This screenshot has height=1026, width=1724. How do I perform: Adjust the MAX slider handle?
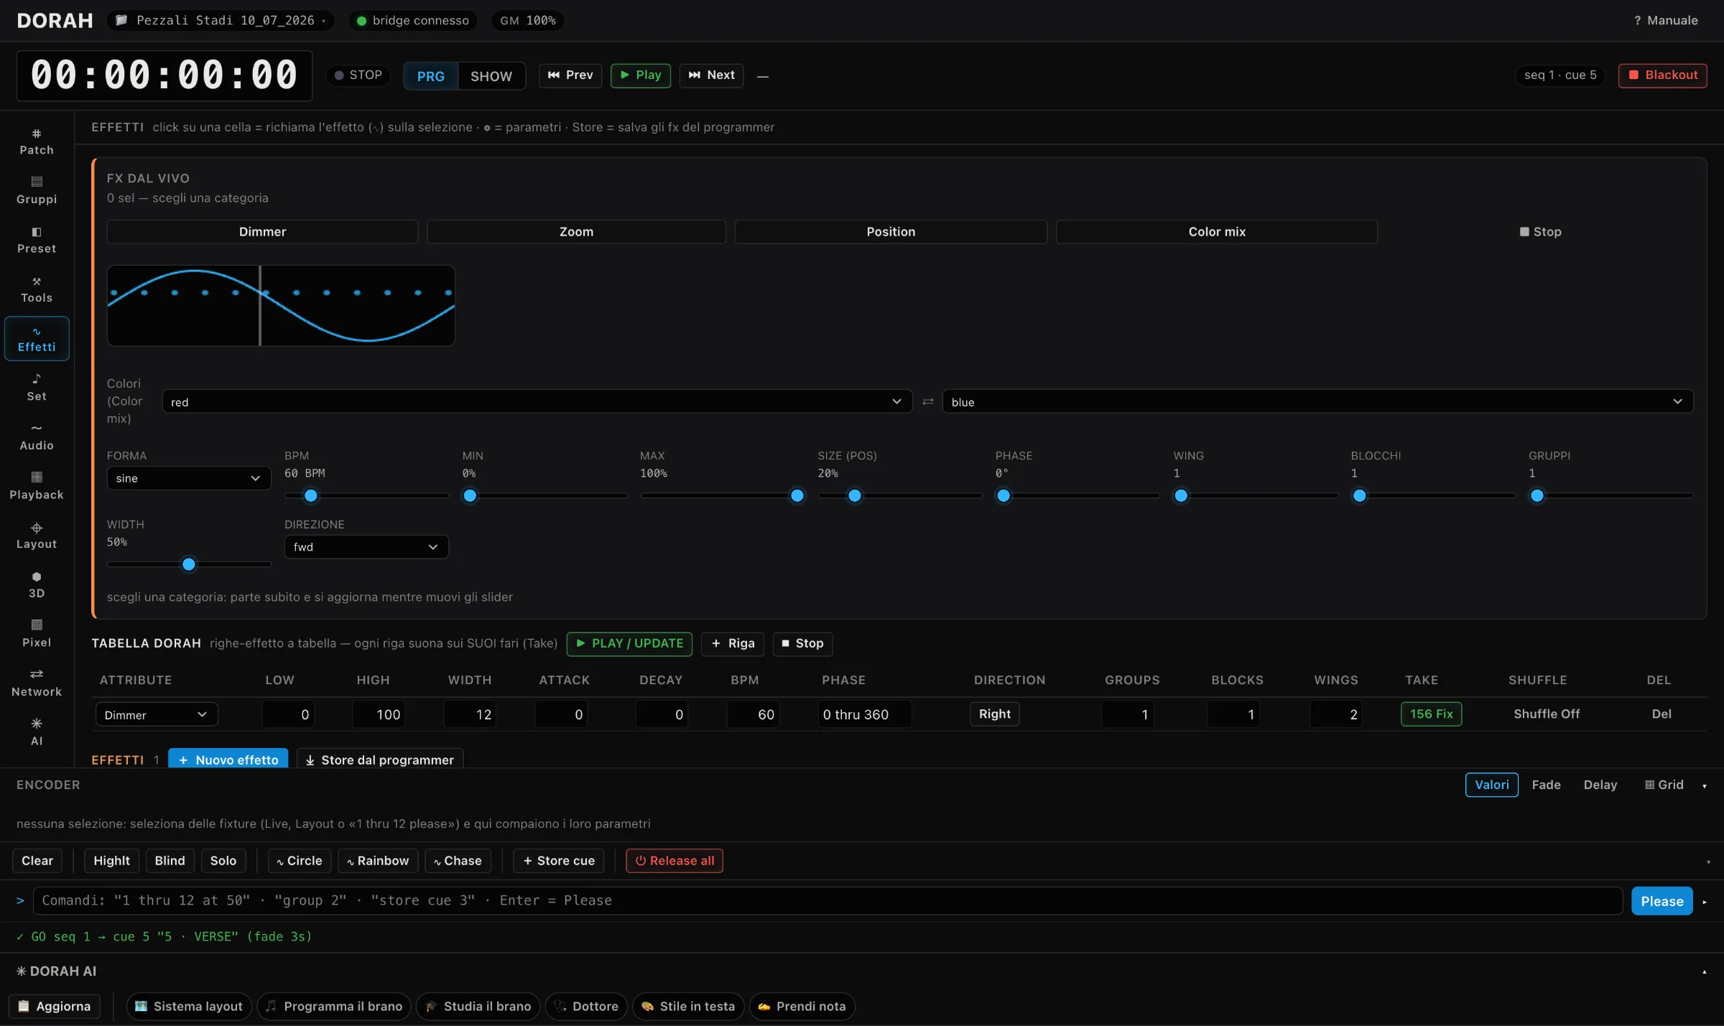[x=797, y=495]
